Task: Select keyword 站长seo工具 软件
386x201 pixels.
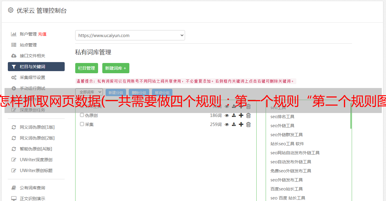Action: click(x=287, y=144)
